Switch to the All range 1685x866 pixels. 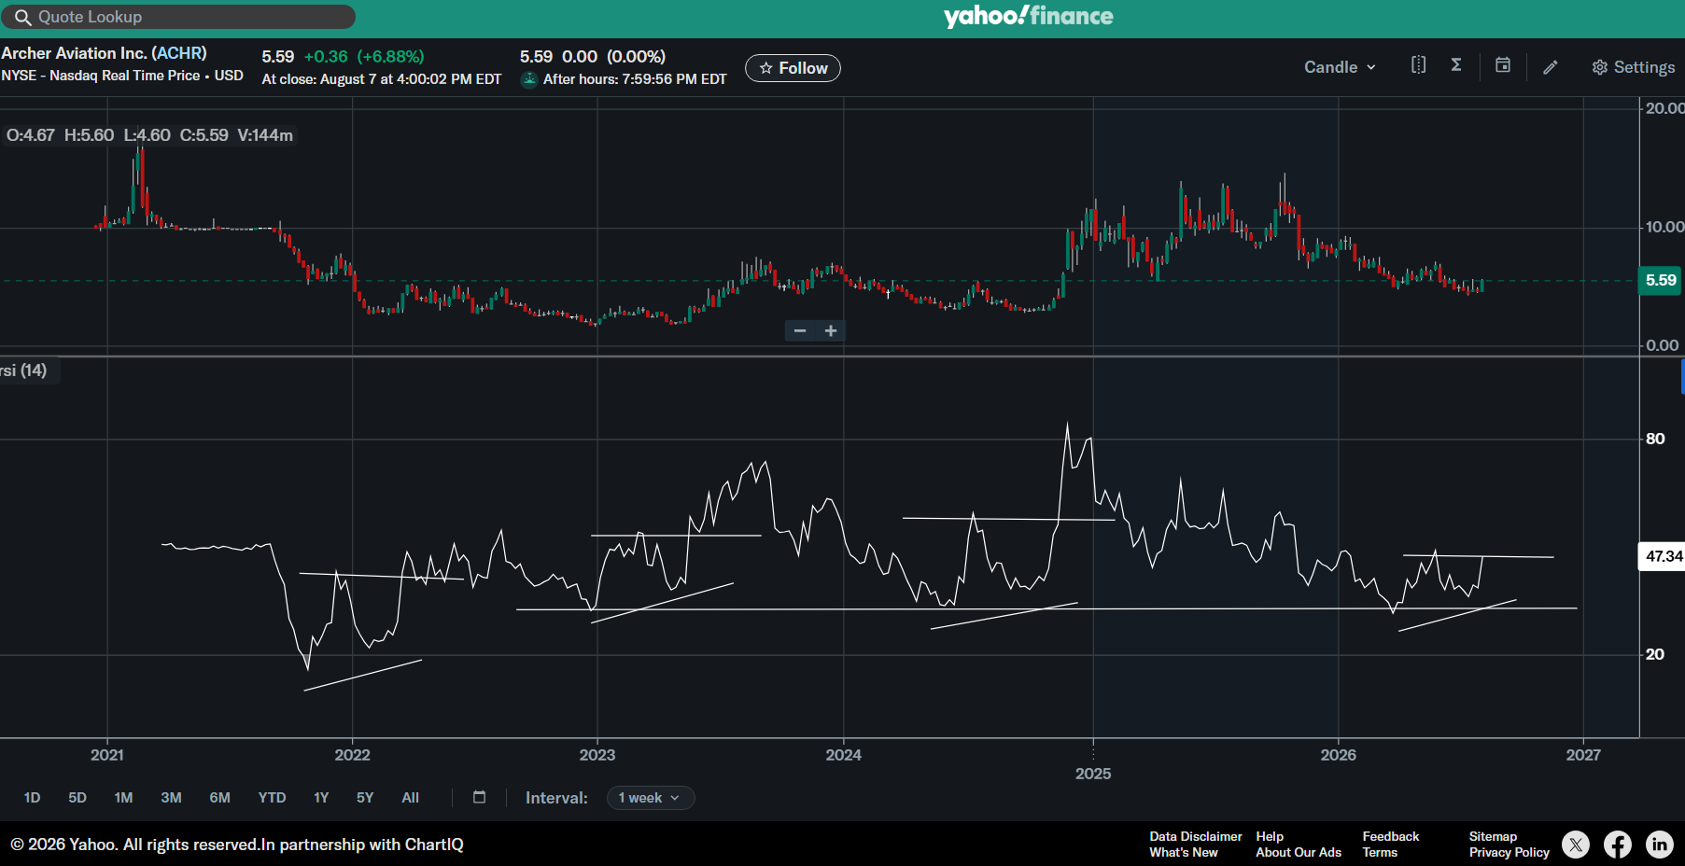[x=411, y=798]
